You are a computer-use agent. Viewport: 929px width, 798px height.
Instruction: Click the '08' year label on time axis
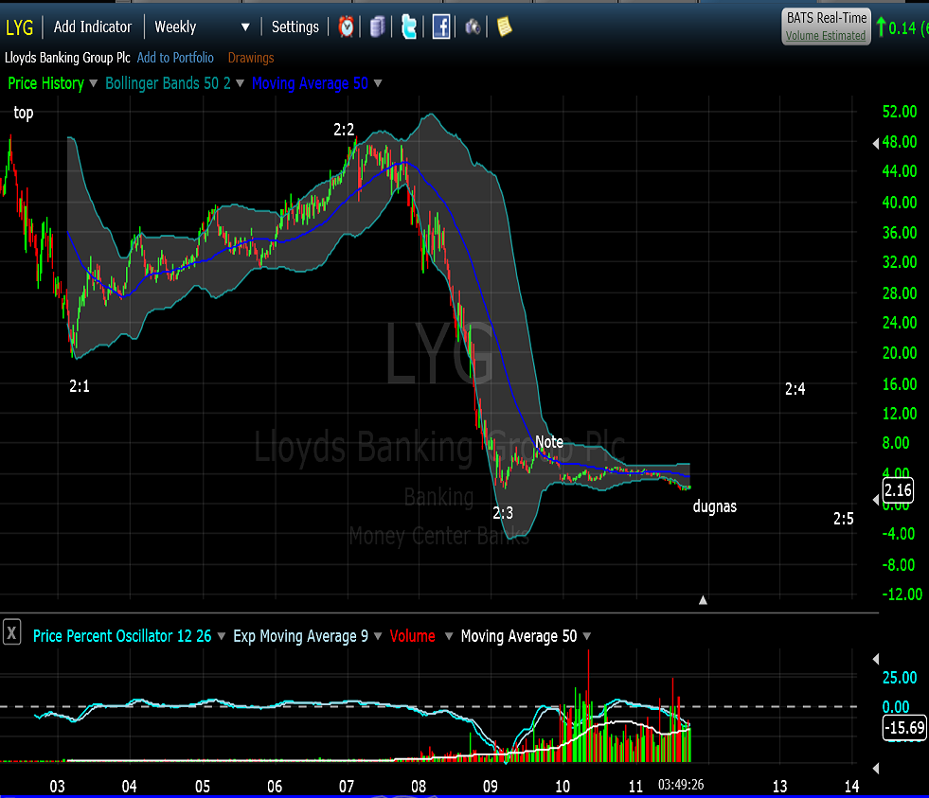[419, 787]
